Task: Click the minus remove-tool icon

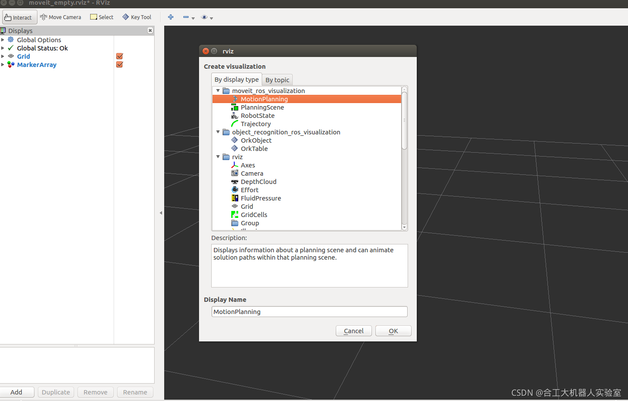Action: tap(186, 17)
